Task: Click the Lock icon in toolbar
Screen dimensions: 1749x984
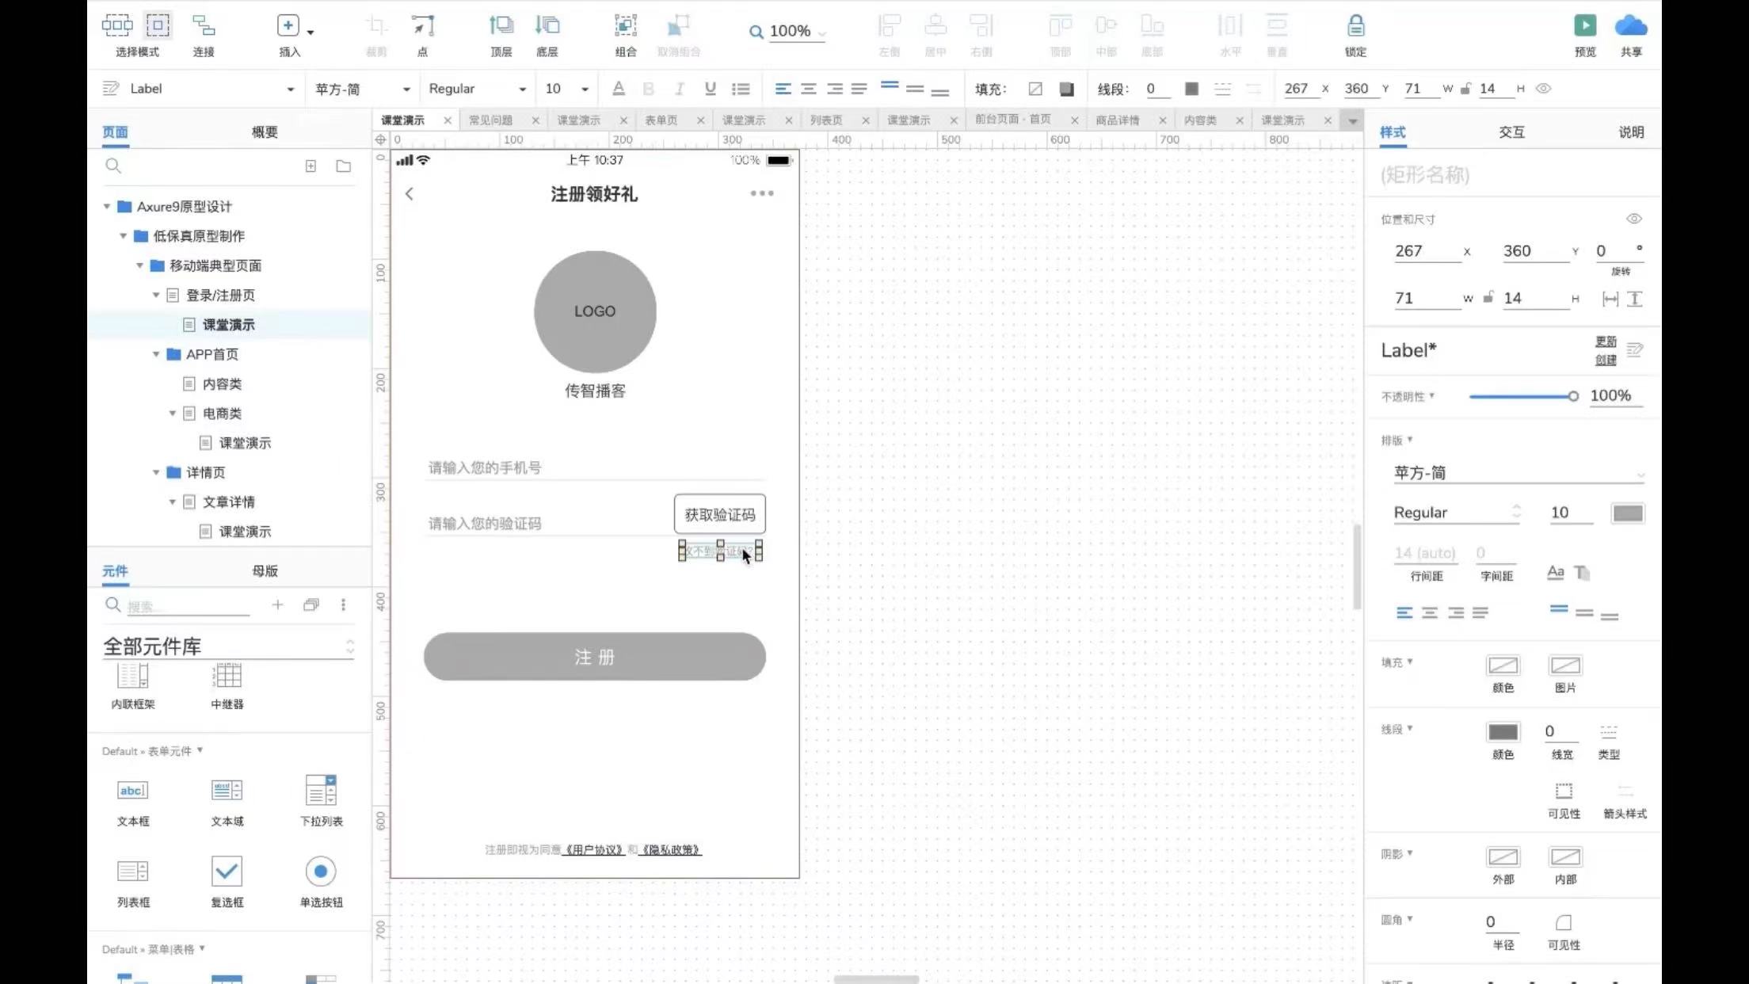Action: coord(1355,26)
